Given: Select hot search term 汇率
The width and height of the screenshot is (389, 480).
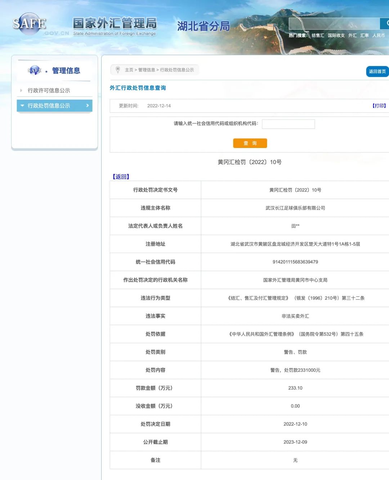Looking at the screenshot, I should [x=365, y=35].
